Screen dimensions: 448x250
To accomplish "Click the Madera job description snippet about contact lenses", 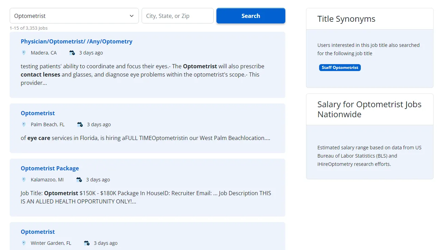I will tap(143, 74).
